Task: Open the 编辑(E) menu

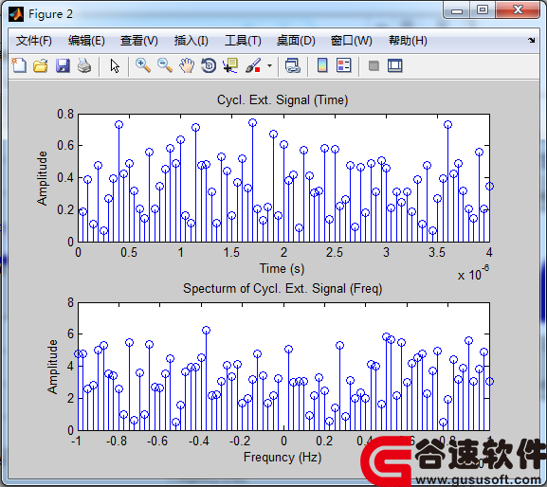Action: point(86,41)
